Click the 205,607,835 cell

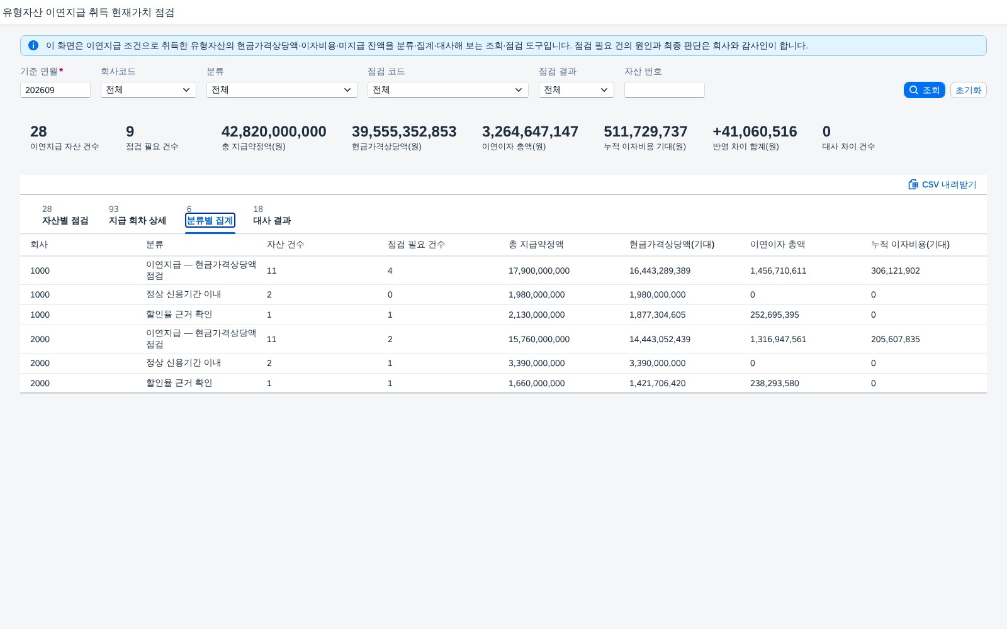(x=896, y=340)
